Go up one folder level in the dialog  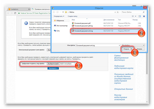[x=63, y=12]
